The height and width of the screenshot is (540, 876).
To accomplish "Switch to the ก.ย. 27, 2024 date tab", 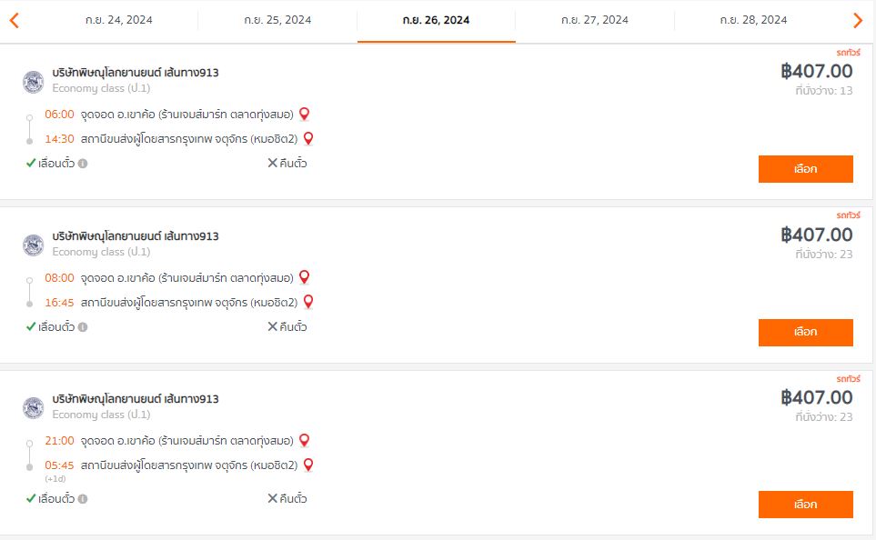I will coord(595,21).
